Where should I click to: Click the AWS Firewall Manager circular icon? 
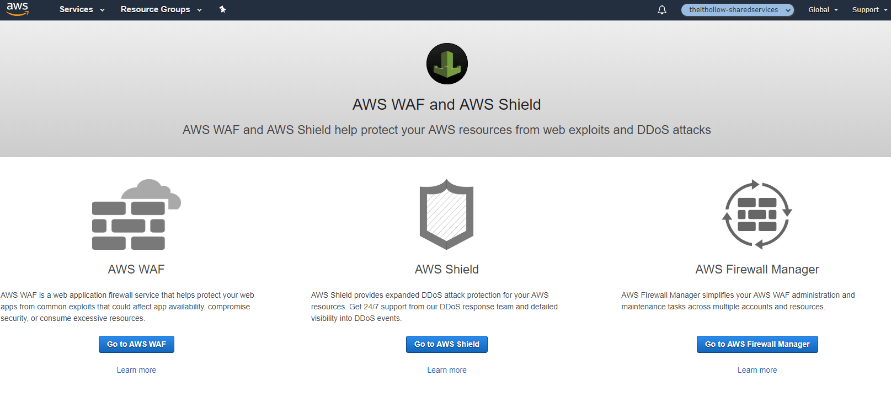(756, 215)
